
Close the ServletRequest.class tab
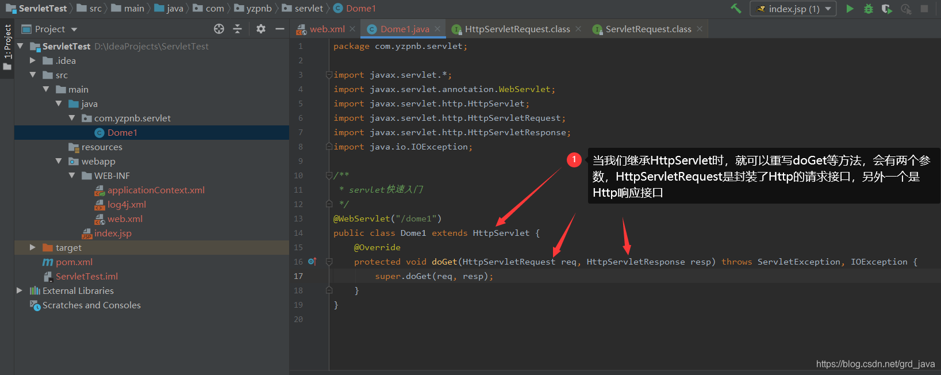click(700, 29)
